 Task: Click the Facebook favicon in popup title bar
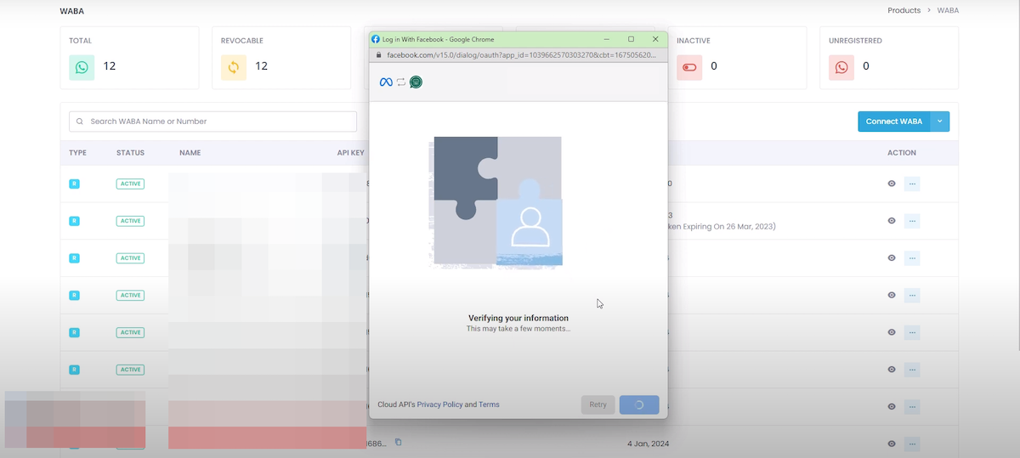click(x=376, y=39)
